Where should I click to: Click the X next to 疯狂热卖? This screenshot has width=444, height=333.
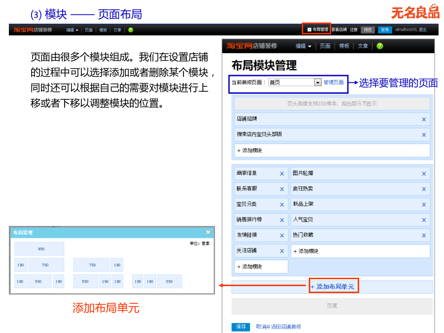coord(424,189)
